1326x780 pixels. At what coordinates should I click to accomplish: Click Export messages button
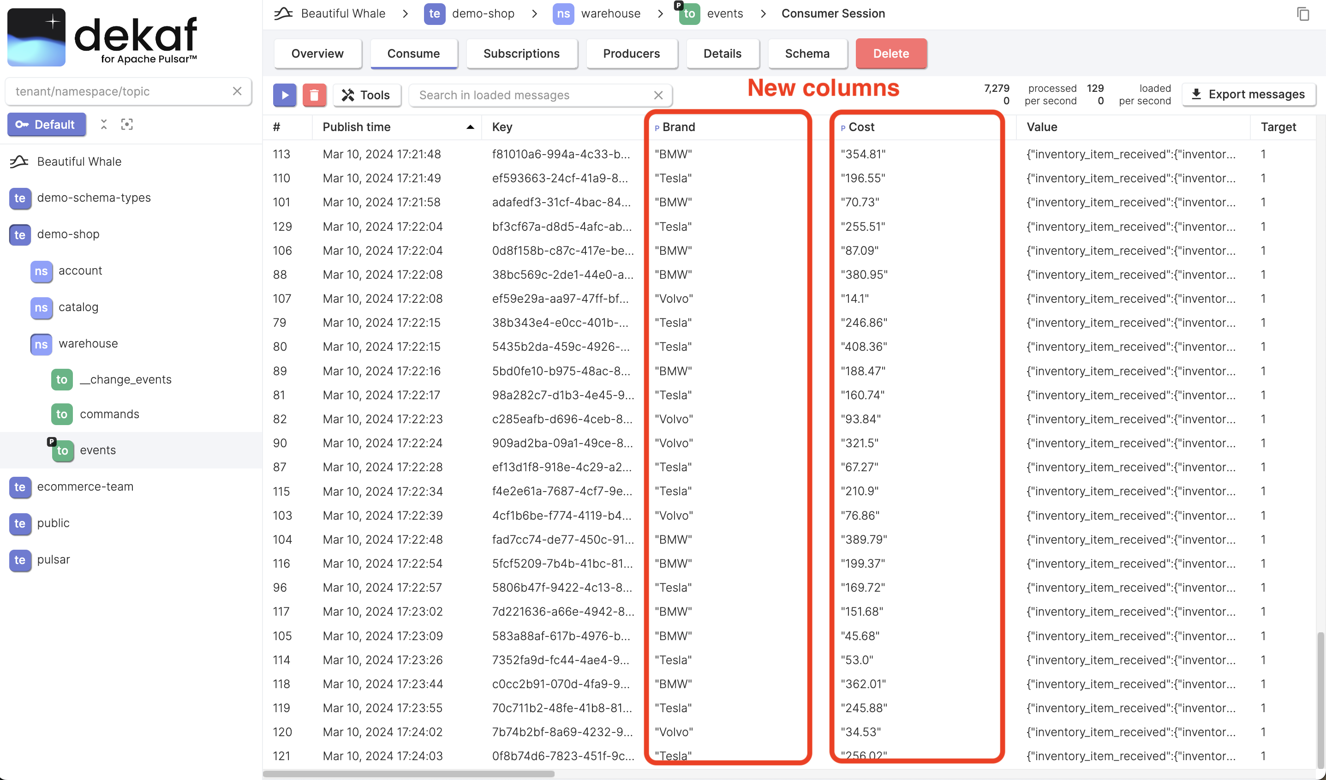point(1248,95)
